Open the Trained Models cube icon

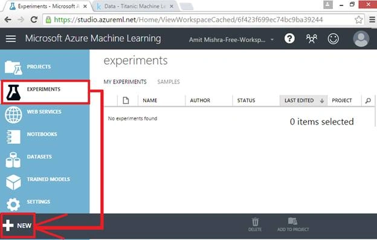(13, 182)
